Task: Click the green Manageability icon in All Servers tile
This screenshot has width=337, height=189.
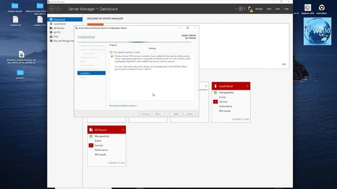Action: (91, 136)
